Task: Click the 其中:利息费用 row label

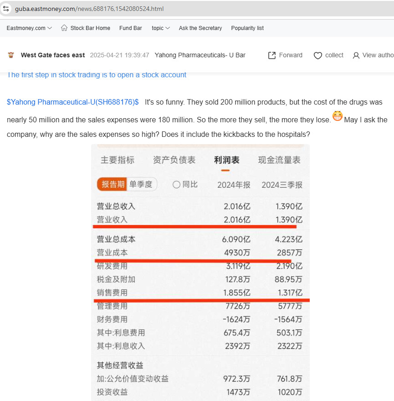Action: click(121, 332)
